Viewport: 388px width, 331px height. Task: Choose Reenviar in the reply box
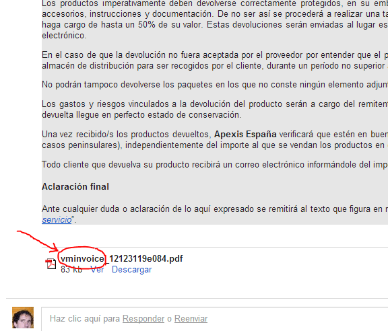pos(191,319)
